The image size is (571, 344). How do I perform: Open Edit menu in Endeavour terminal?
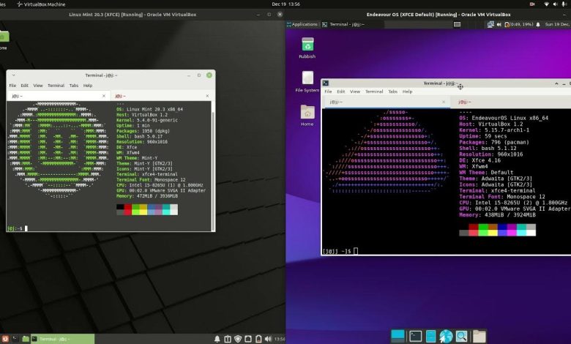(341, 91)
